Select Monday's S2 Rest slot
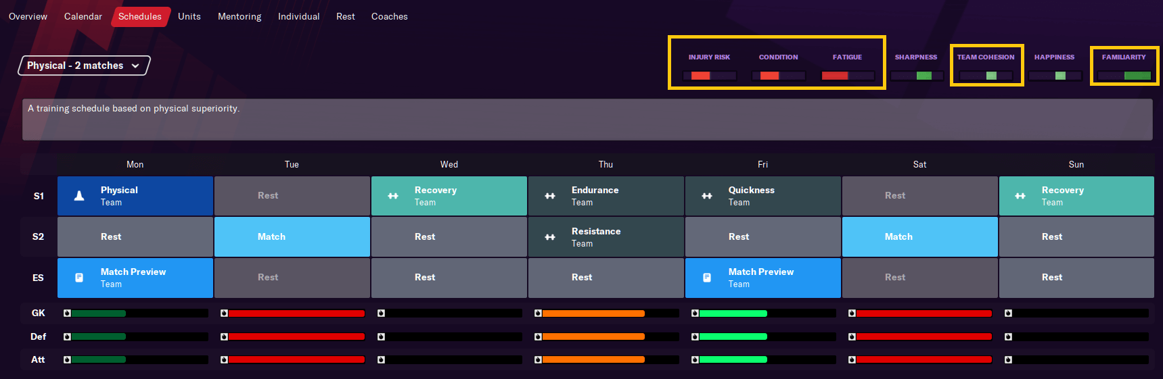 point(135,237)
